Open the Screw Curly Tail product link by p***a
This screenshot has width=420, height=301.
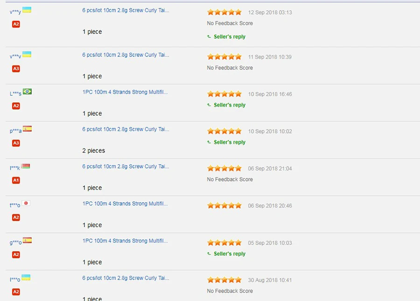pos(126,129)
